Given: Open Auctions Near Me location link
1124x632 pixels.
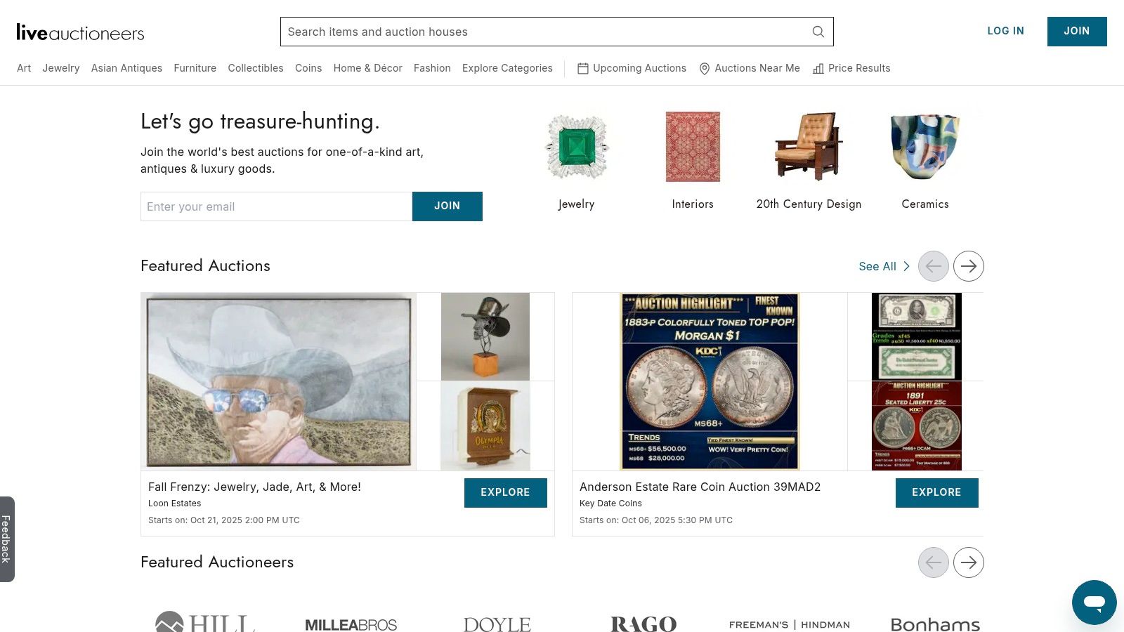Looking at the screenshot, I should pos(750,68).
